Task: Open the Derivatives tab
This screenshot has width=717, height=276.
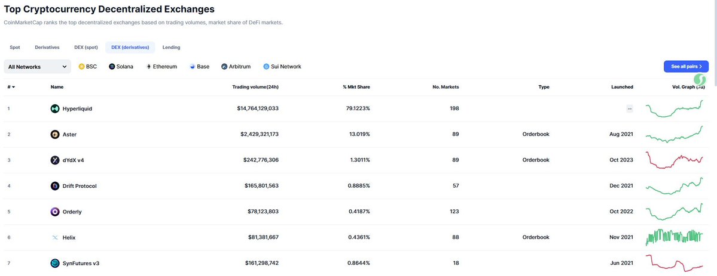Action: (47, 48)
